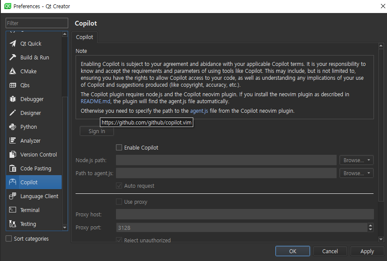The width and height of the screenshot is (387, 261).
Task: Increase the Proxy port value by one step
Action: click(370, 225)
